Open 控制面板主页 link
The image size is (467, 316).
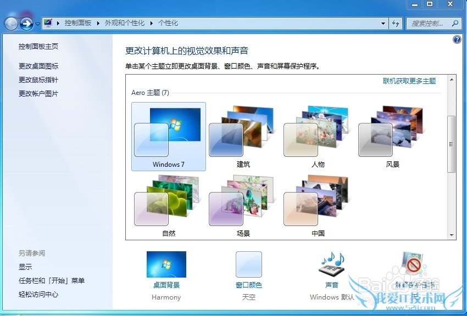(38, 47)
